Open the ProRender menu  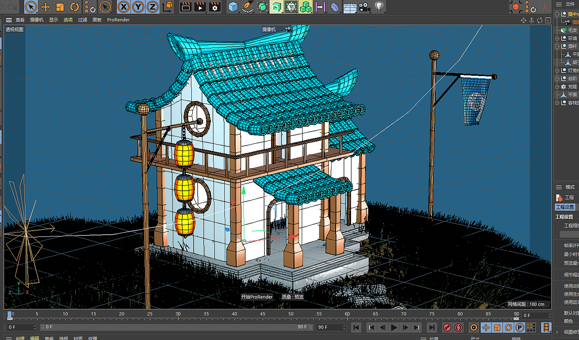[118, 19]
